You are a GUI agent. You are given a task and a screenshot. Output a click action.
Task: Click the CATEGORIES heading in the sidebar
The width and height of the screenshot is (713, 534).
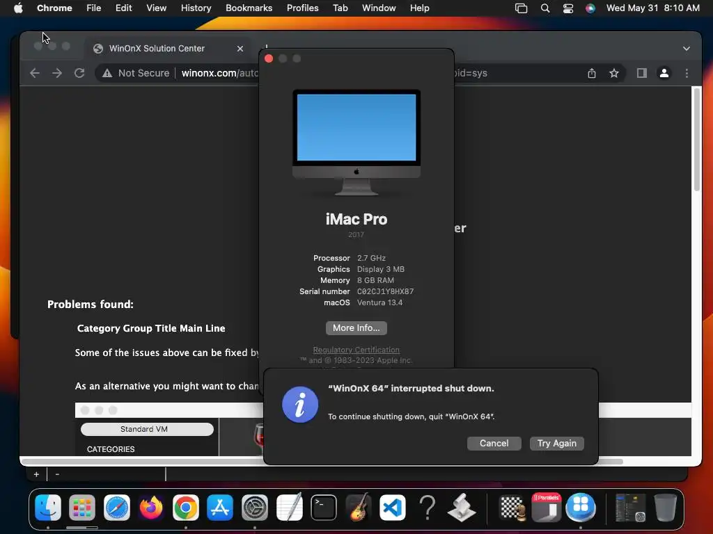tap(111, 449)
